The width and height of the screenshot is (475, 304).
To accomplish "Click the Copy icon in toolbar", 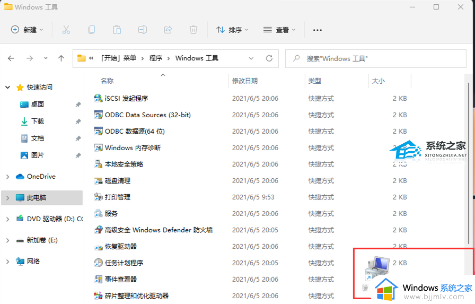I will pos(92,30).
